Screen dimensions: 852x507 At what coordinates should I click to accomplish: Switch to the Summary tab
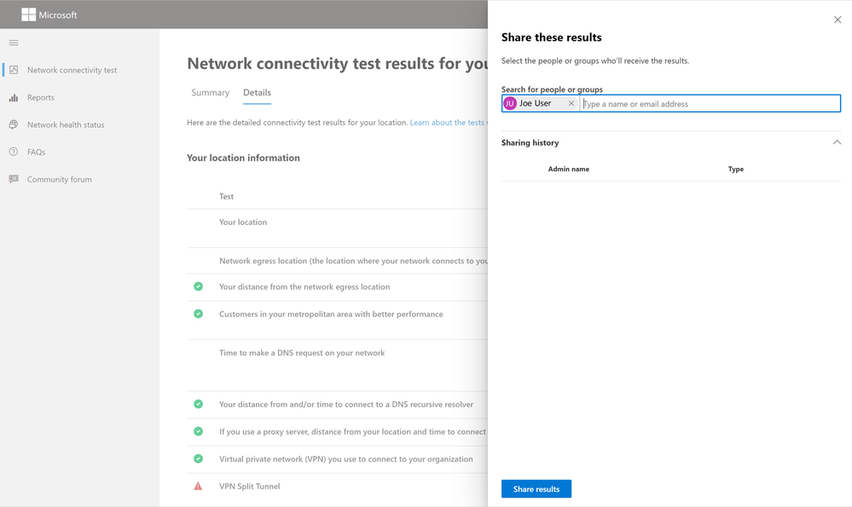211,93
